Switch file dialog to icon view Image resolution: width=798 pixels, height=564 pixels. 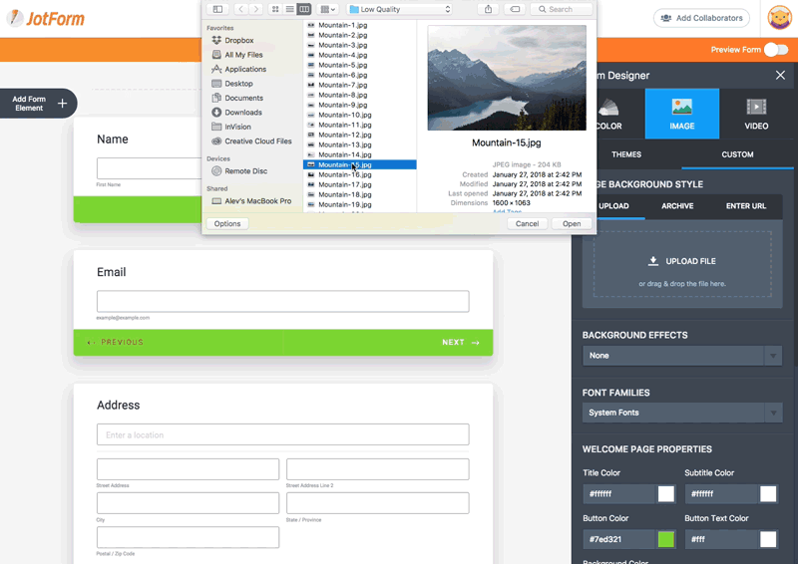(276, 9)
